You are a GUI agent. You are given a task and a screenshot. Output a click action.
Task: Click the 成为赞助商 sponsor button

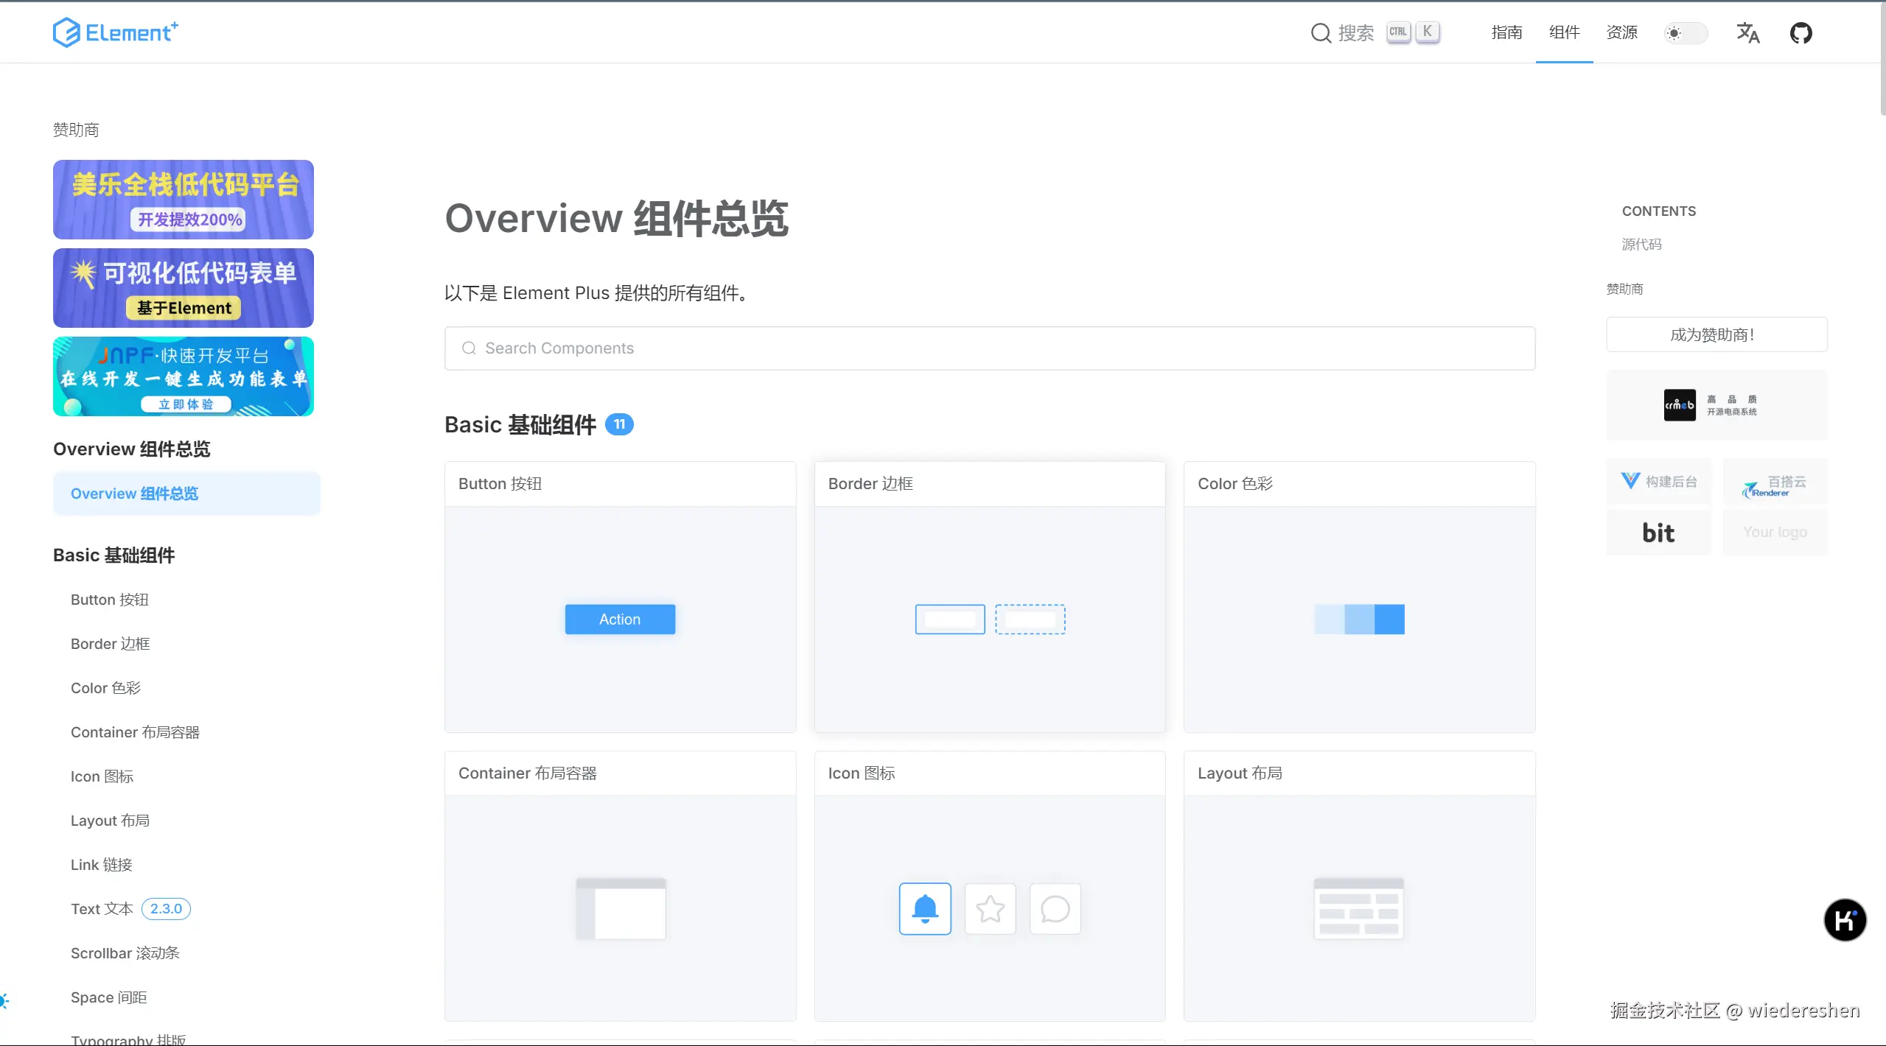point(1715,334)
